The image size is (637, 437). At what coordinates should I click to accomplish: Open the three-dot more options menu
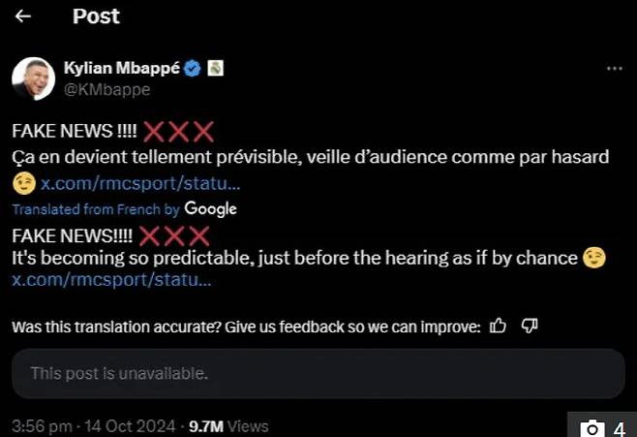614,69
